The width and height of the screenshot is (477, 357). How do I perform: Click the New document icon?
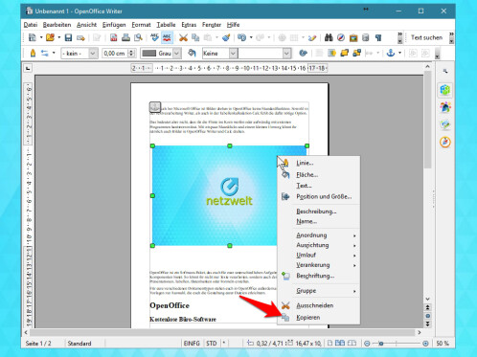(33, 37)
